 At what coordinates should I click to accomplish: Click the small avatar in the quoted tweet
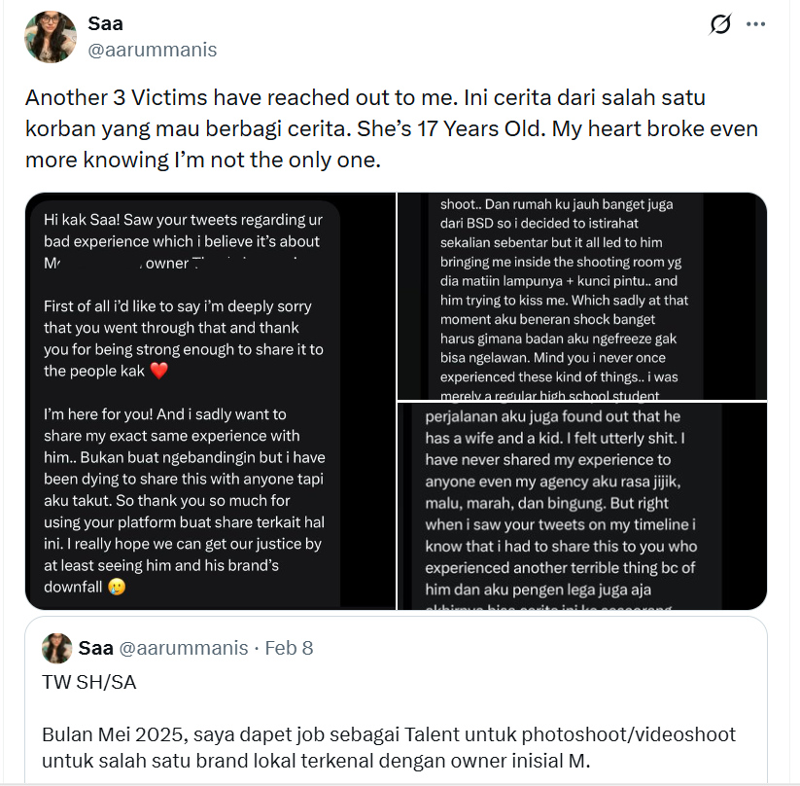pyautogui.click(x=57, y=648)
